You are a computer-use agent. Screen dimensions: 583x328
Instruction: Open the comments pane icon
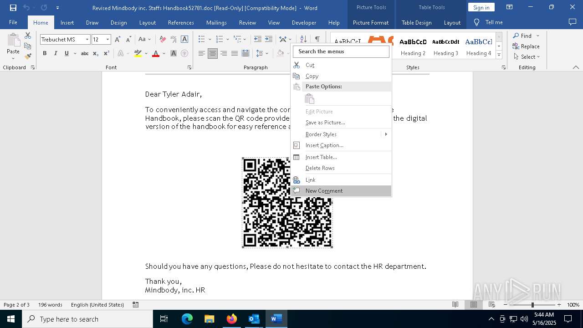tap(573, 22)
